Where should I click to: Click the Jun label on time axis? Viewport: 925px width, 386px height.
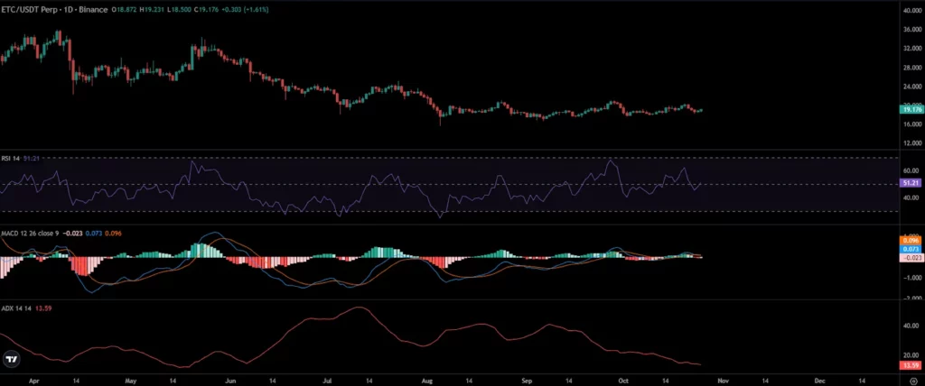(230, 381)
